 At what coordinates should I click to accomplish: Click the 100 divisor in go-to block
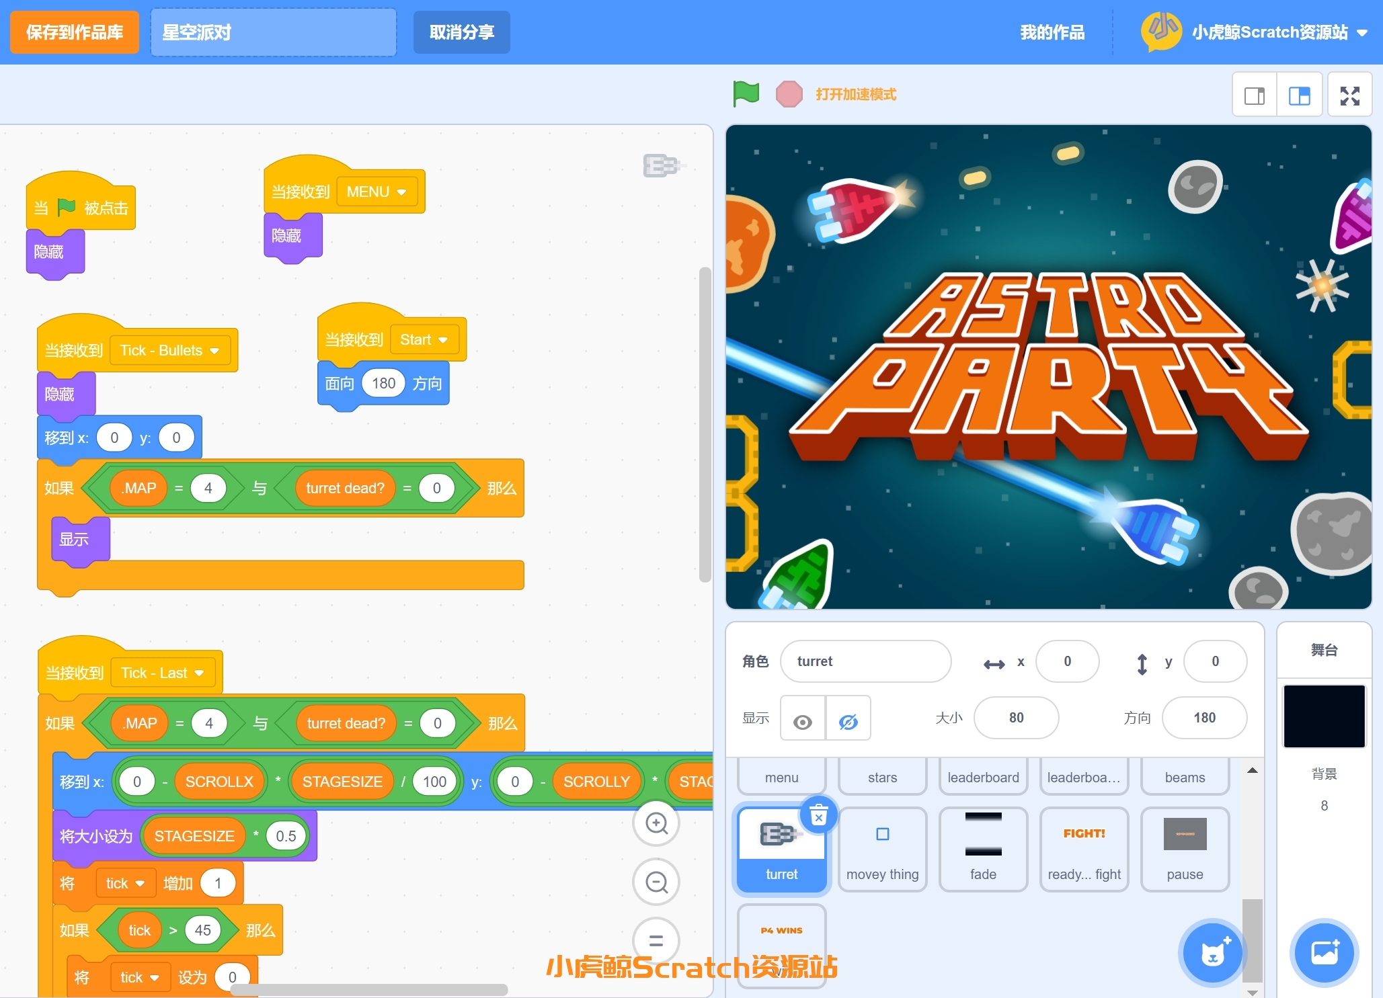point(435,782)
